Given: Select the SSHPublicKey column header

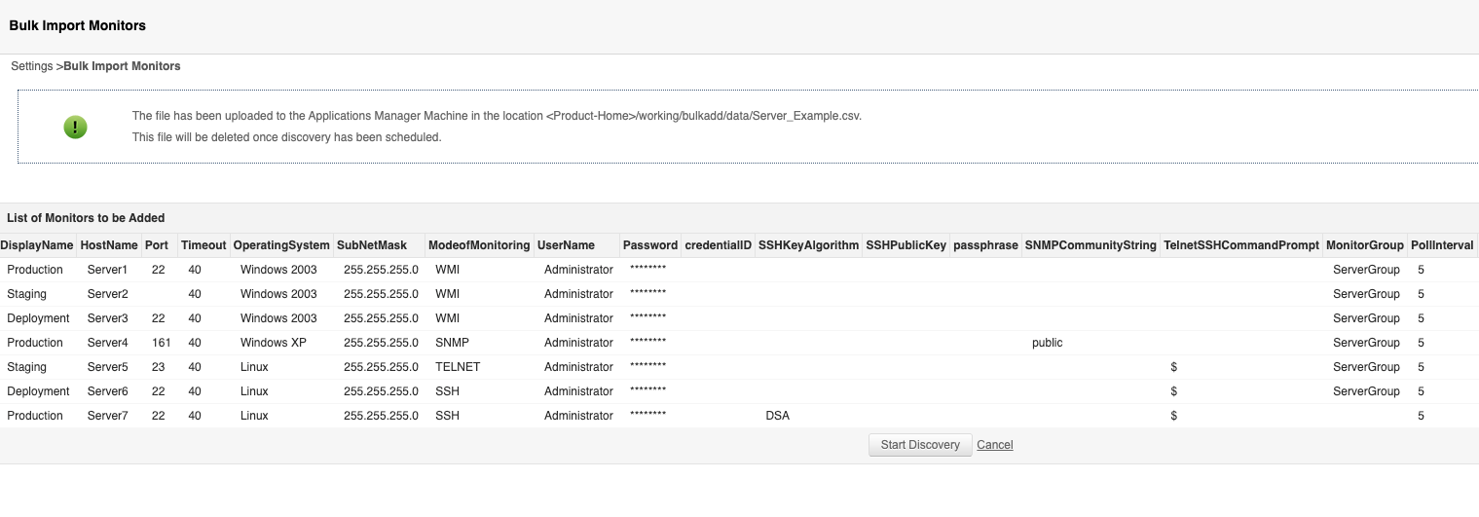Looking at the screenshot, I should pyautogui.click(x=906, y=245).
